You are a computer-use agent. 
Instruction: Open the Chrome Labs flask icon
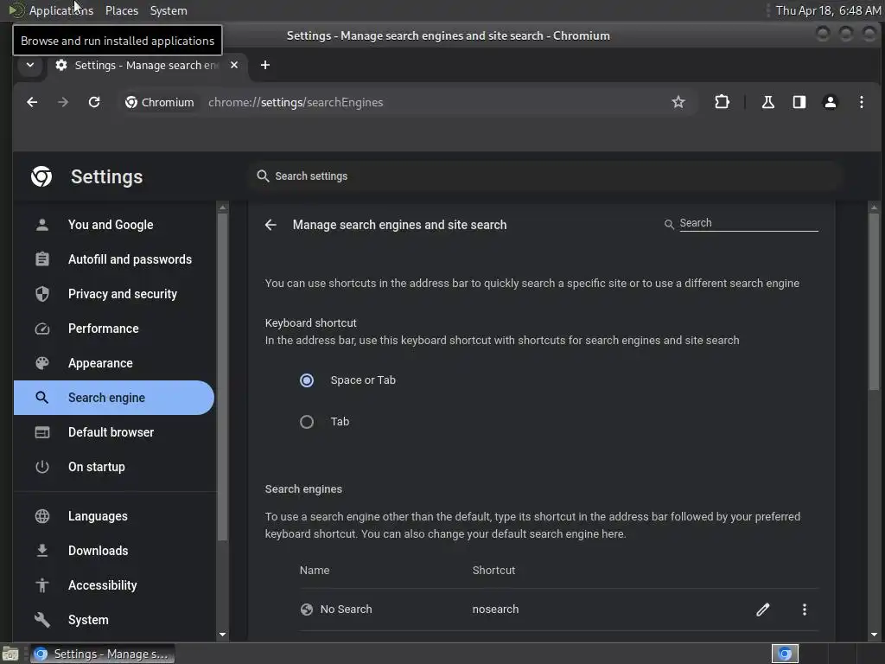[767, 102]
